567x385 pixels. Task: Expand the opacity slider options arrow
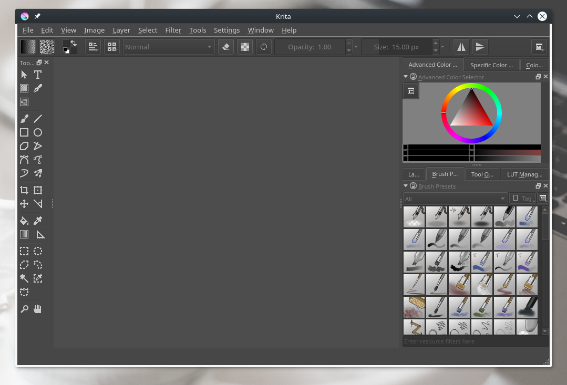pyautogui.click(x=356, y=47)
